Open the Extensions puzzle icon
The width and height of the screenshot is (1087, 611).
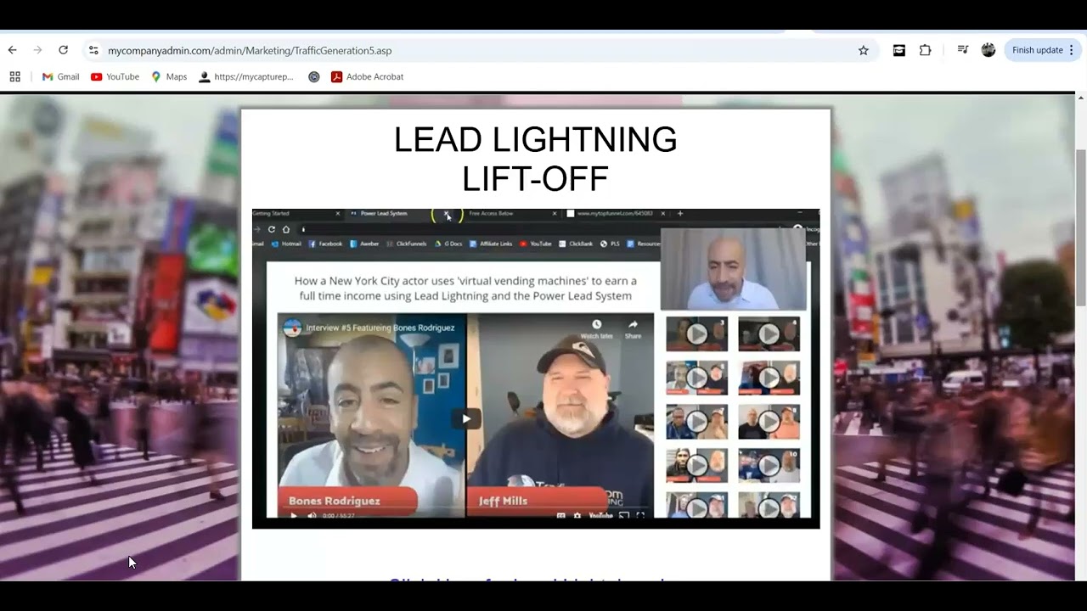pos(926,50)
